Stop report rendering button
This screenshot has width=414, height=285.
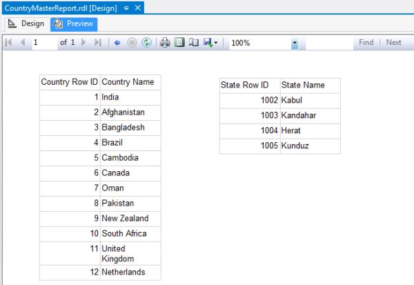coord(132,43)
